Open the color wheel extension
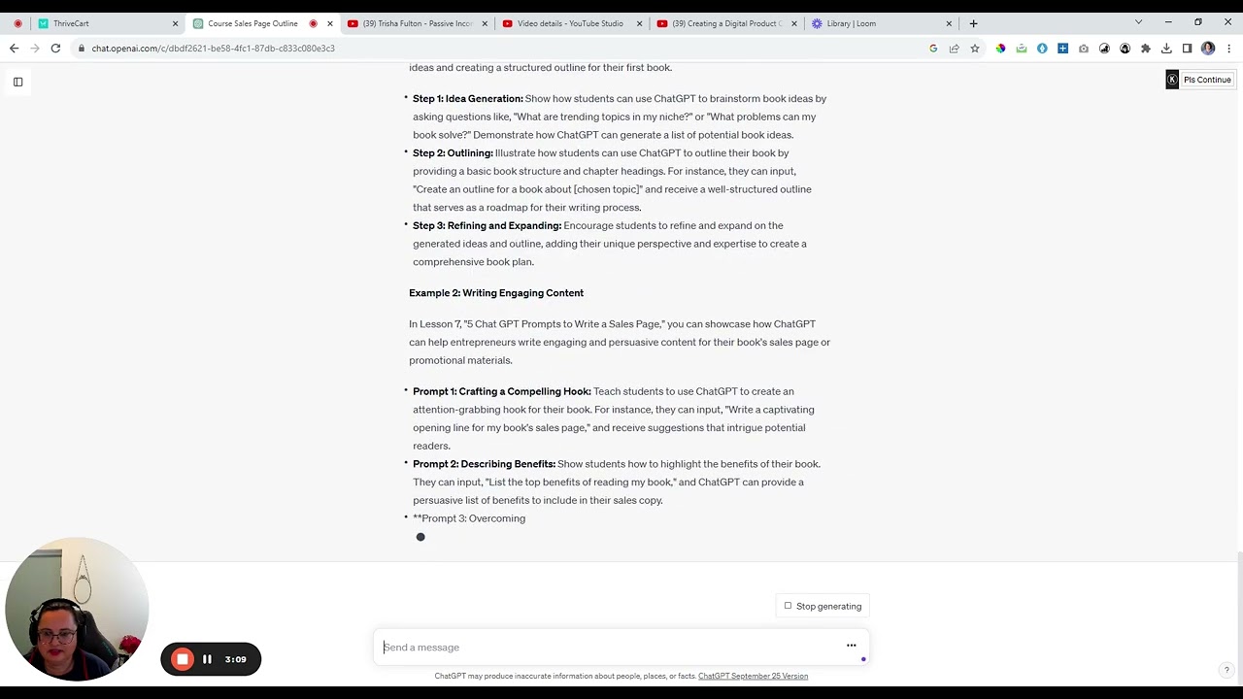This screenshot has height=699, width=1243. point(1000,49)
